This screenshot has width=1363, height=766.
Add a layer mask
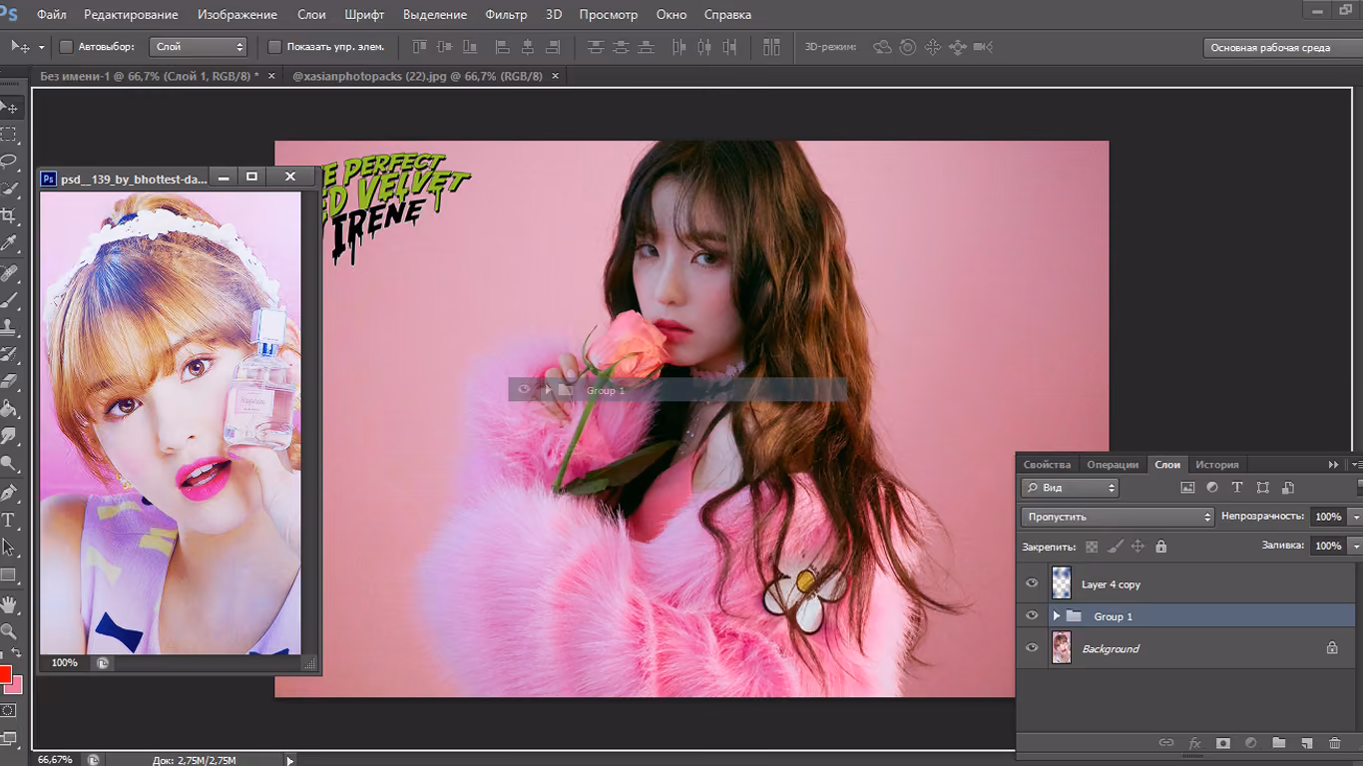coord(1222,743)
